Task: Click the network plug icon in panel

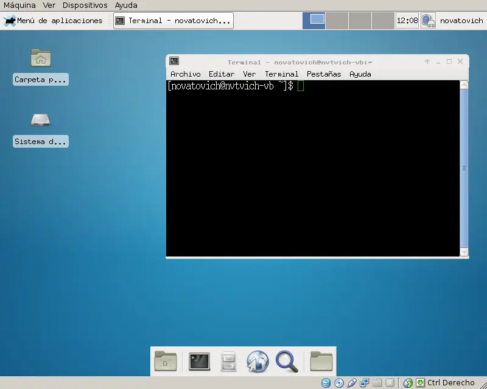Action: point(429,21)
